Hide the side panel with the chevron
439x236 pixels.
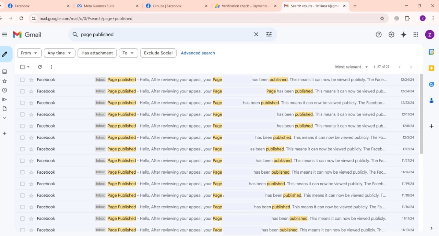[431, 228]
